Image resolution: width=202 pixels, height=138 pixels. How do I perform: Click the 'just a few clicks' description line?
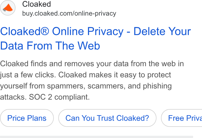coord(28,75)
